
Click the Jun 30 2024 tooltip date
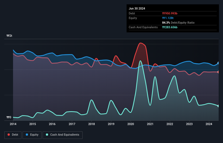pyautogui.click(x=137, y=8)
